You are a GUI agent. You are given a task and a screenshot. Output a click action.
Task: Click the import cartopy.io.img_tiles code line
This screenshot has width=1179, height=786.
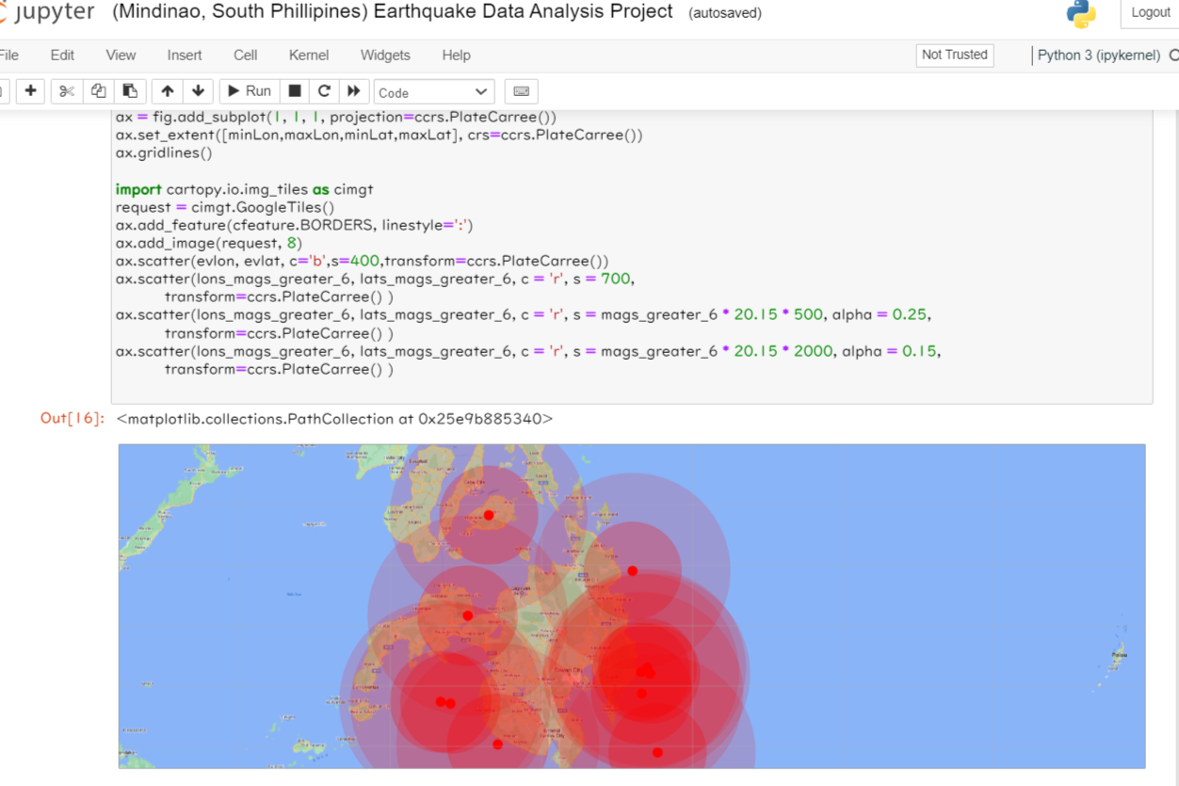[245, 189]
